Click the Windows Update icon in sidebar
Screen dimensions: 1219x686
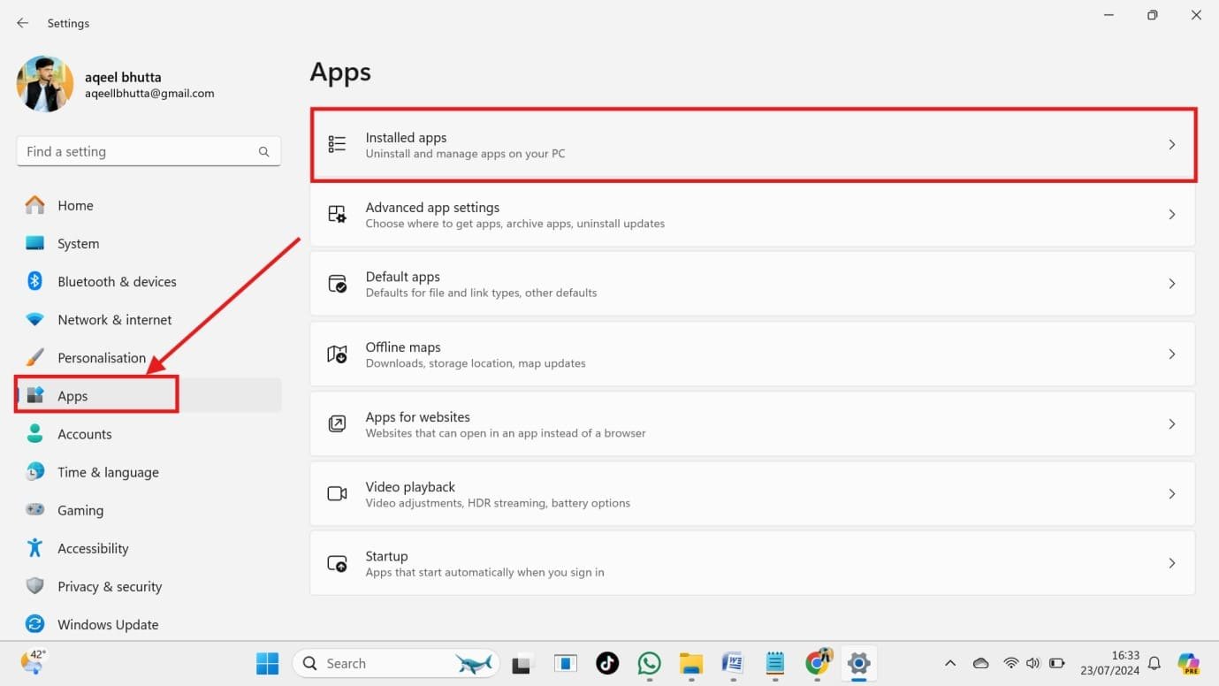pyautogui.click(x=34, y=624)
